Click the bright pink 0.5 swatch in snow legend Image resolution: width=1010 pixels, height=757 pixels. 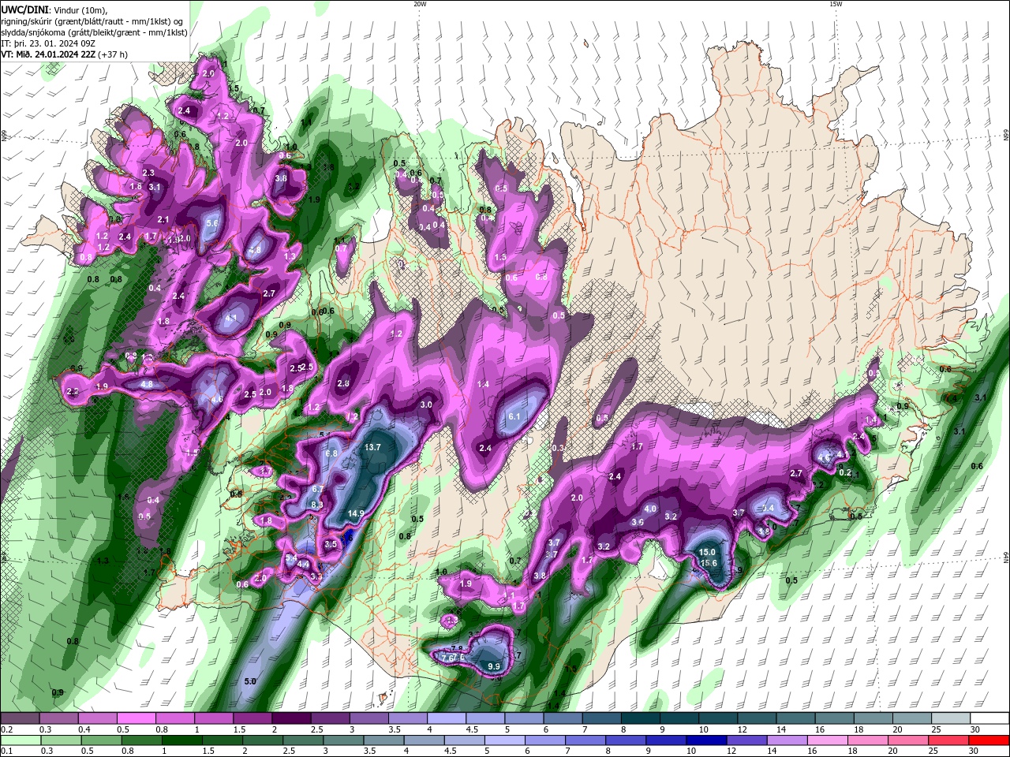point(136,718)
